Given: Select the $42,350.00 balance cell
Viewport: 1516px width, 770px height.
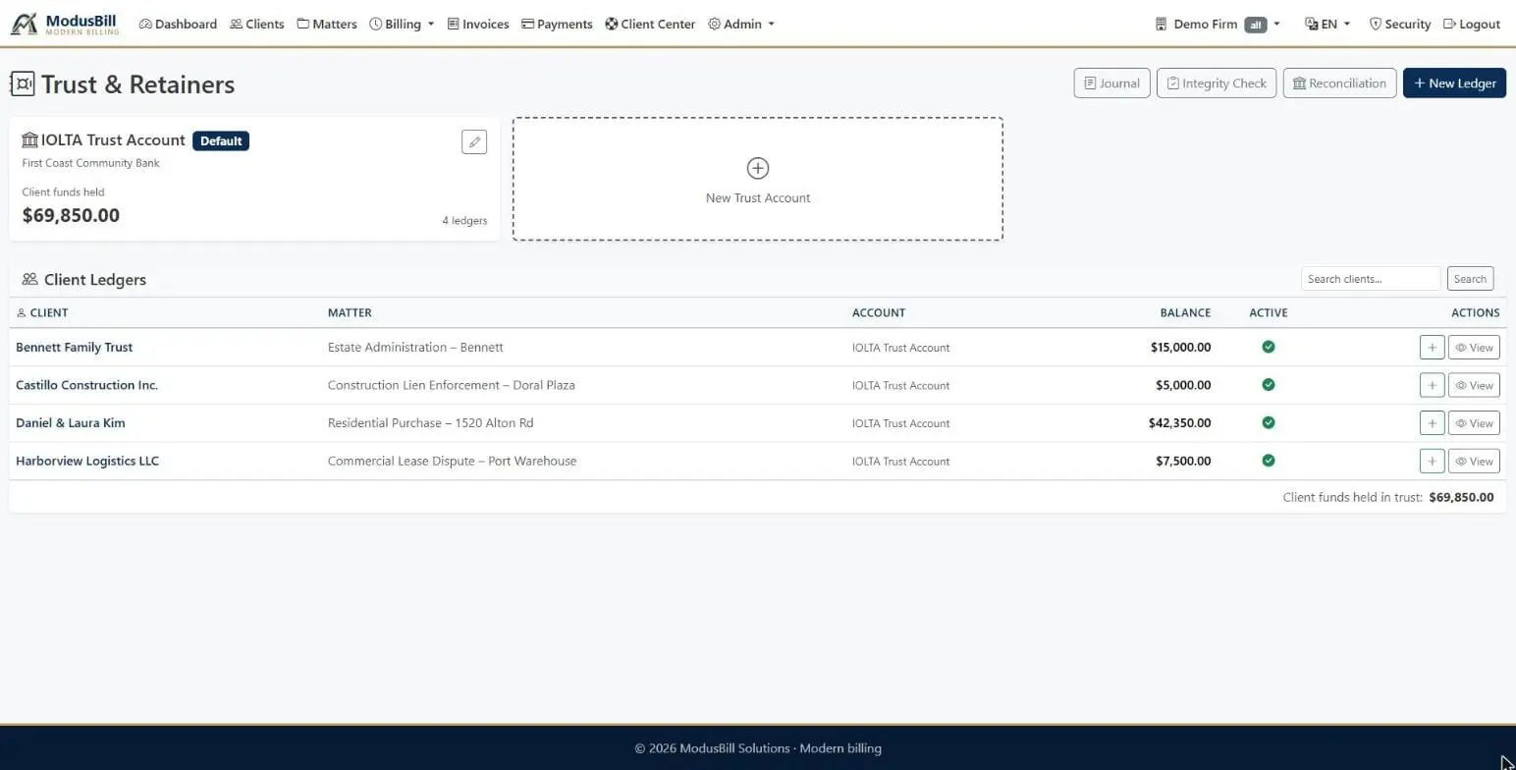Looking at the screenshot, I should 1179,423.
